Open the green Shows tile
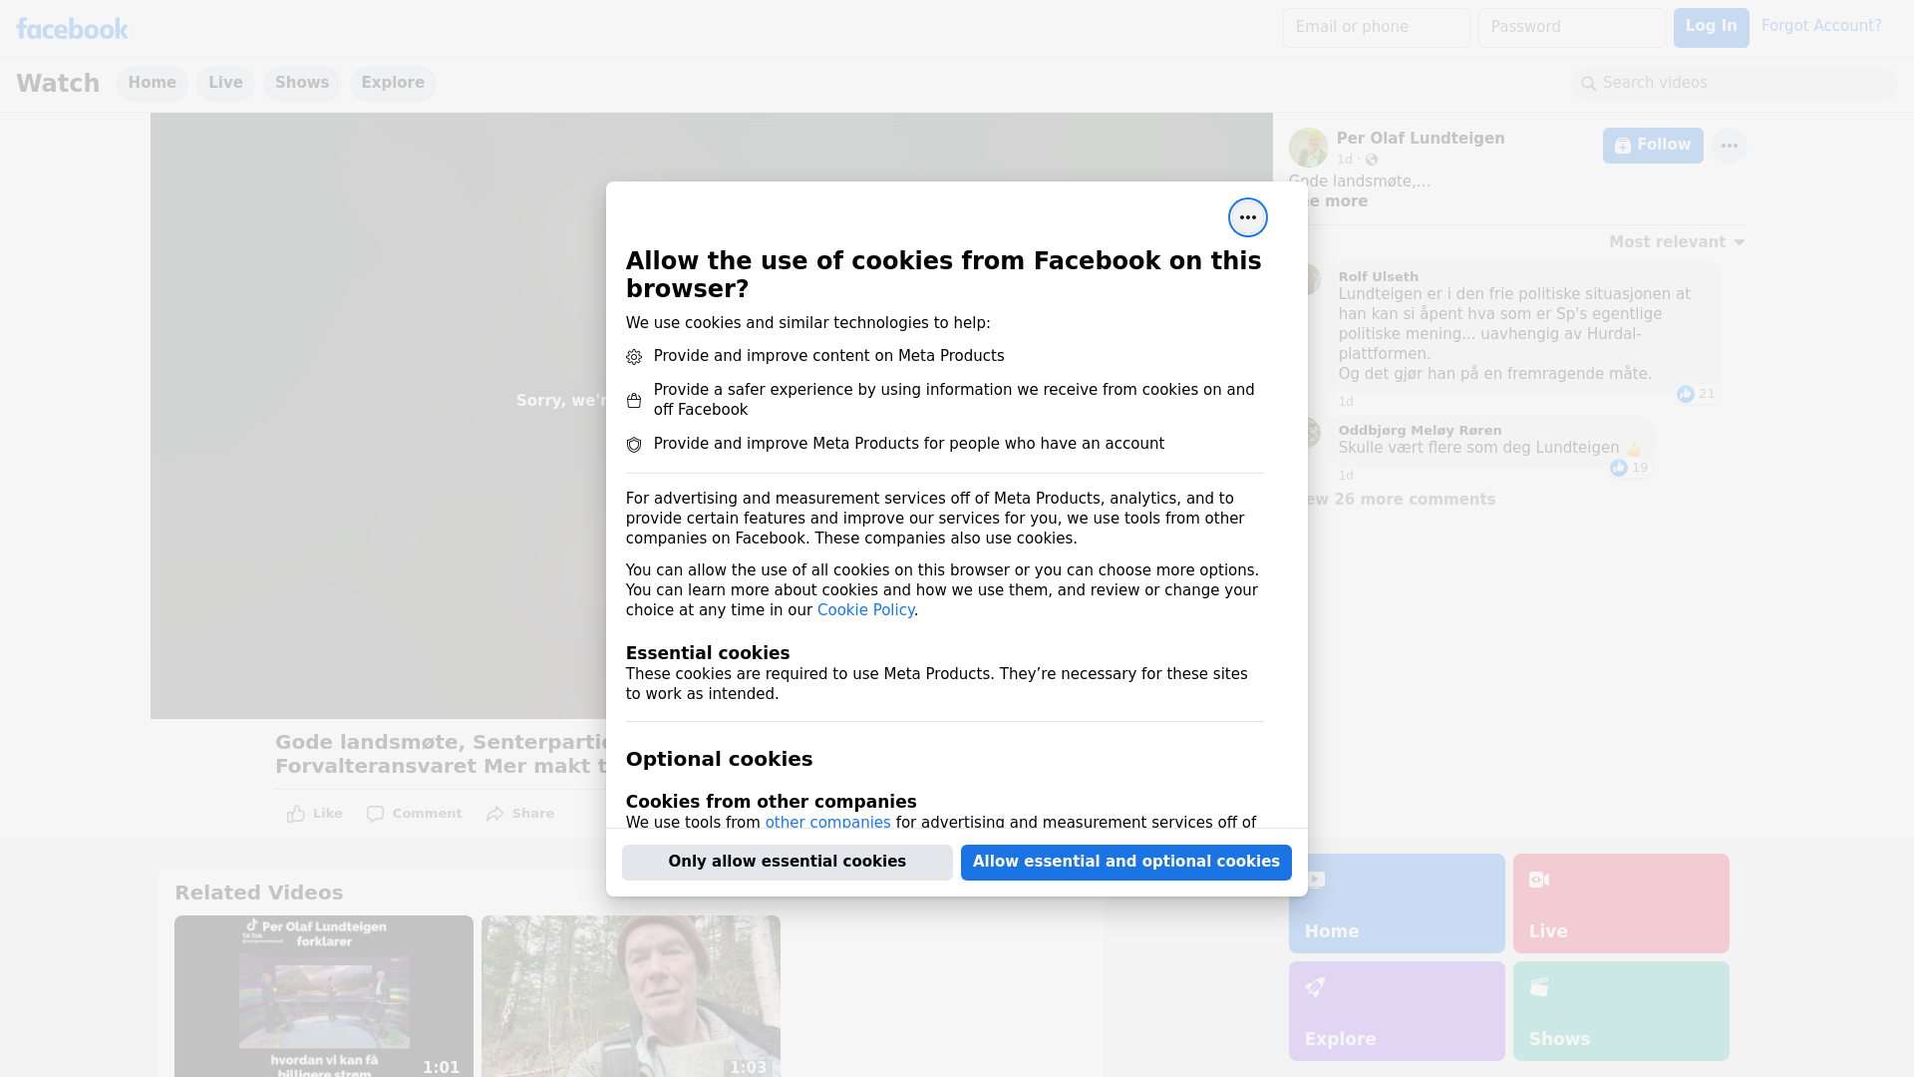 pos(1621,1011)
